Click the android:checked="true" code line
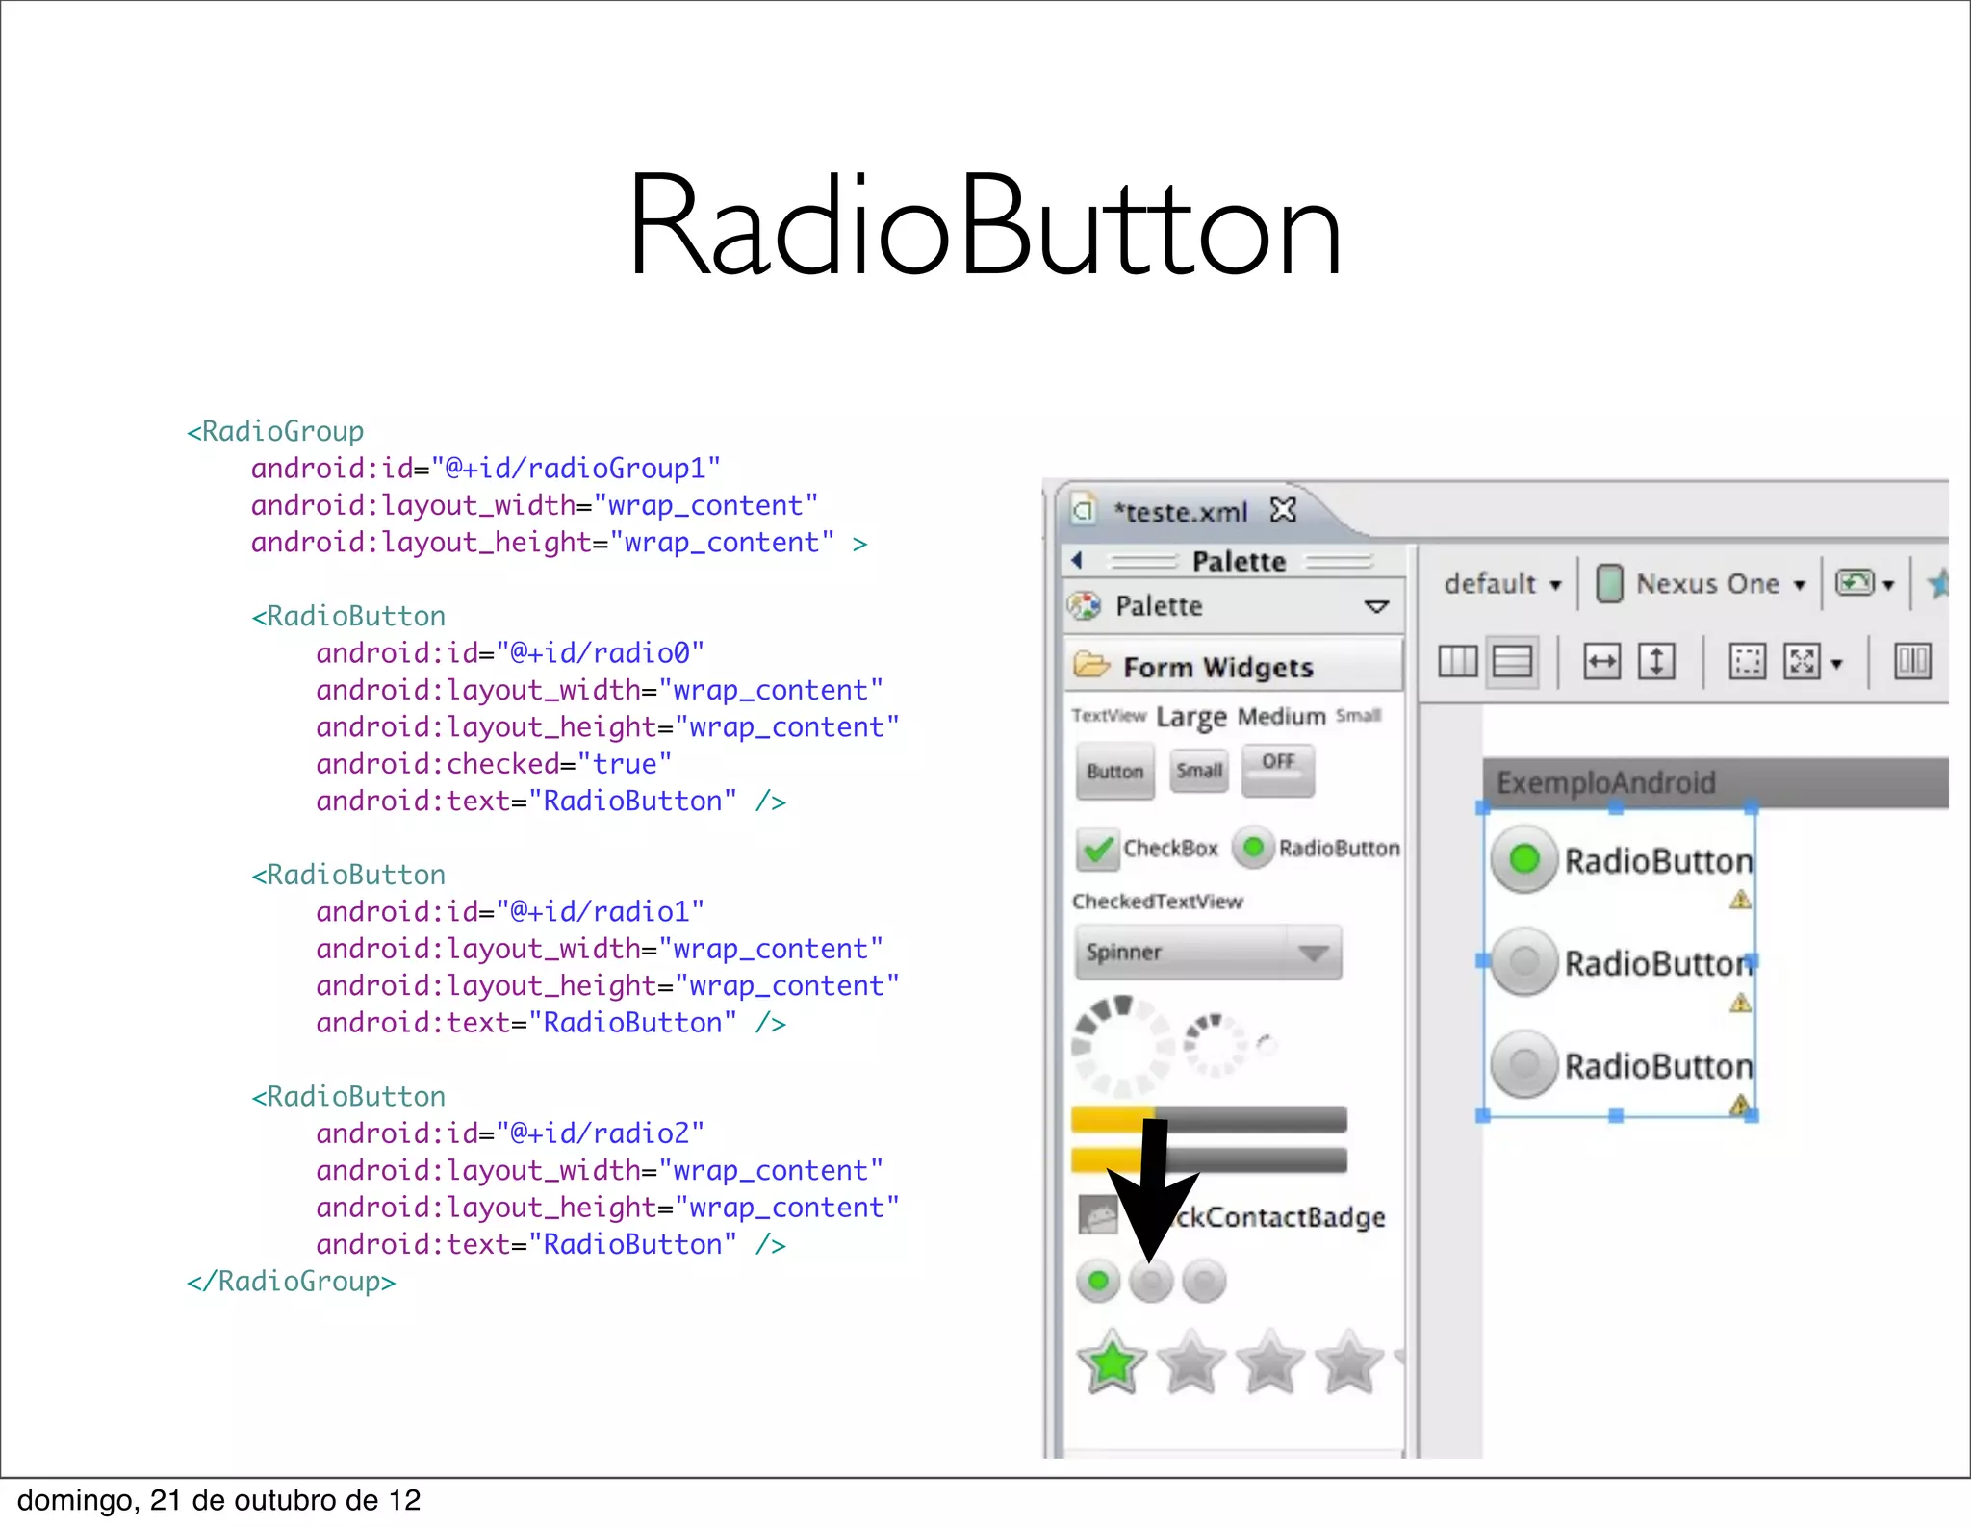Image resolution: width=1971 pixels, height=1527 pixels. pos(494,764)
